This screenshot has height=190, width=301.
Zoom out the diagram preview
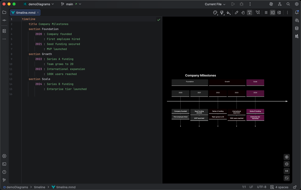coord(287,164)
